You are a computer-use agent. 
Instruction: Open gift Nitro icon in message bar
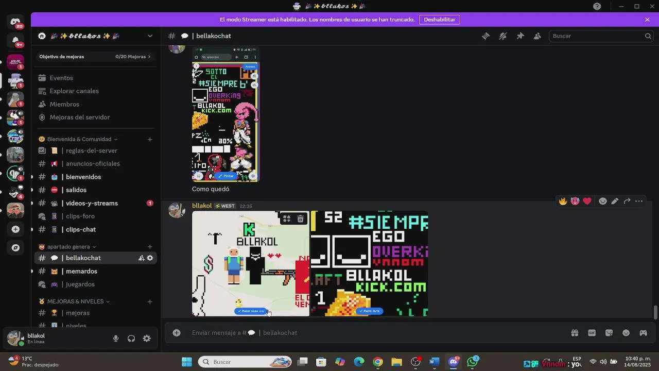click(575, 333)
